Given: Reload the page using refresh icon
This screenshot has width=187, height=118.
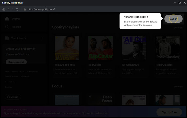Looking at the screenshot, I should click(x=17, y=9).
